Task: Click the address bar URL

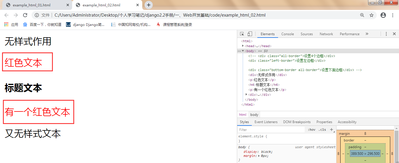Action: point(160,15)
